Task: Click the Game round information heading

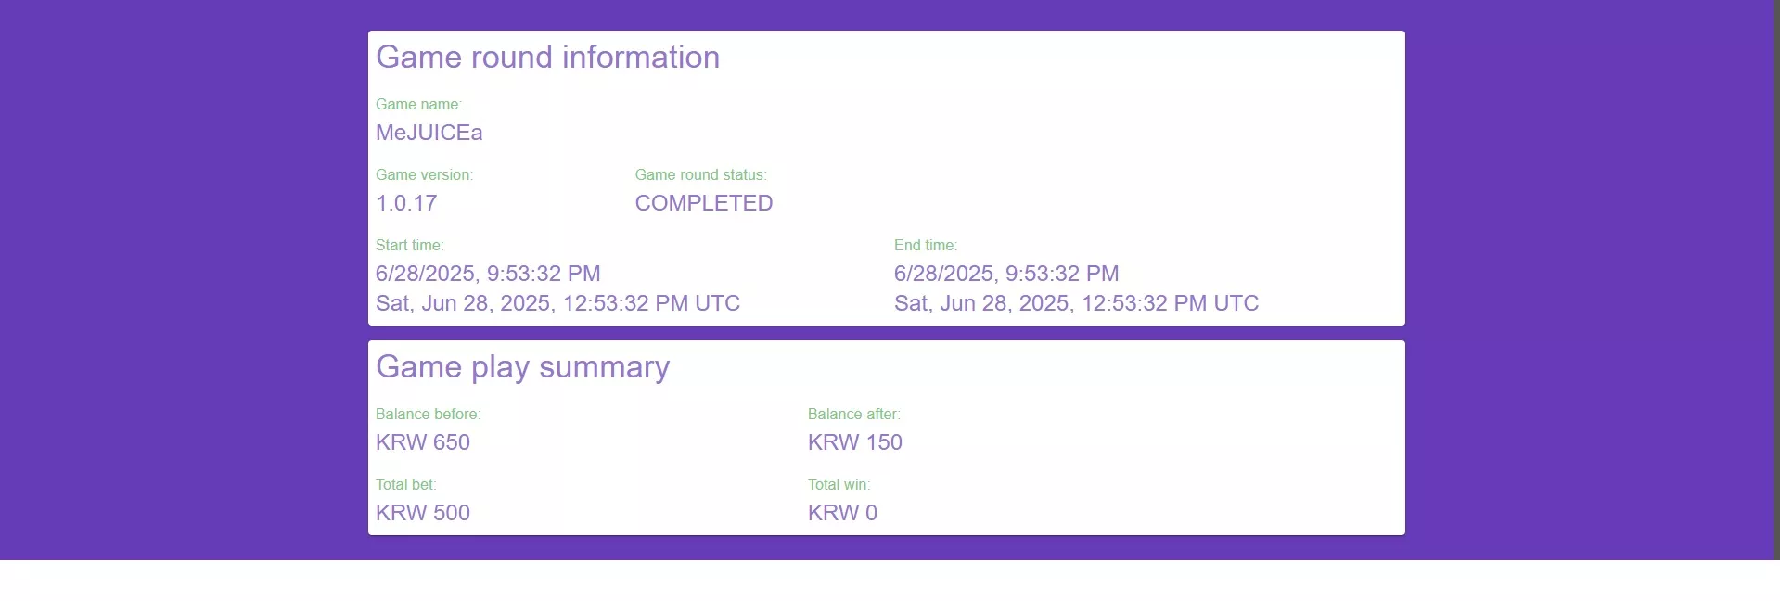Action: point(547,58)
